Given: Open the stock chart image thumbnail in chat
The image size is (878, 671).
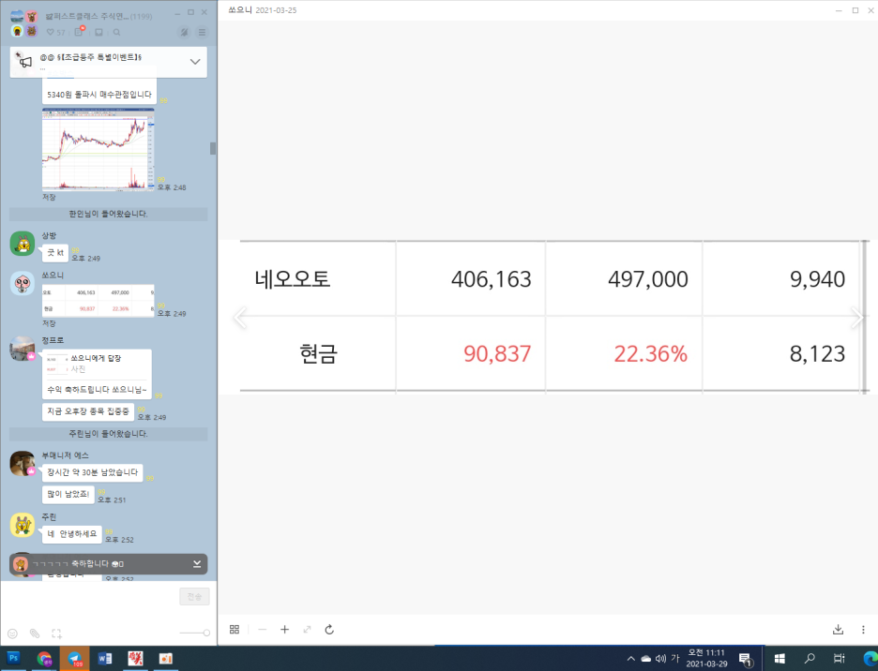Looking at the screenshot, I should 98,150.
